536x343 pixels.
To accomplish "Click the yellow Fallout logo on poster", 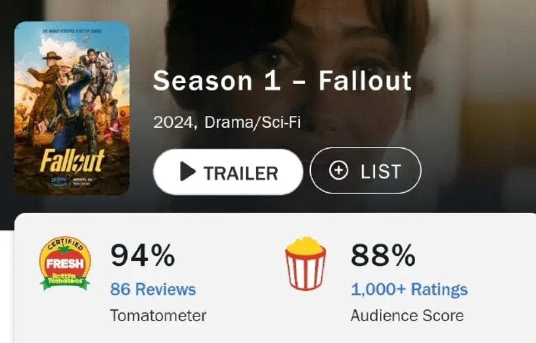I will tap(72, 160).
